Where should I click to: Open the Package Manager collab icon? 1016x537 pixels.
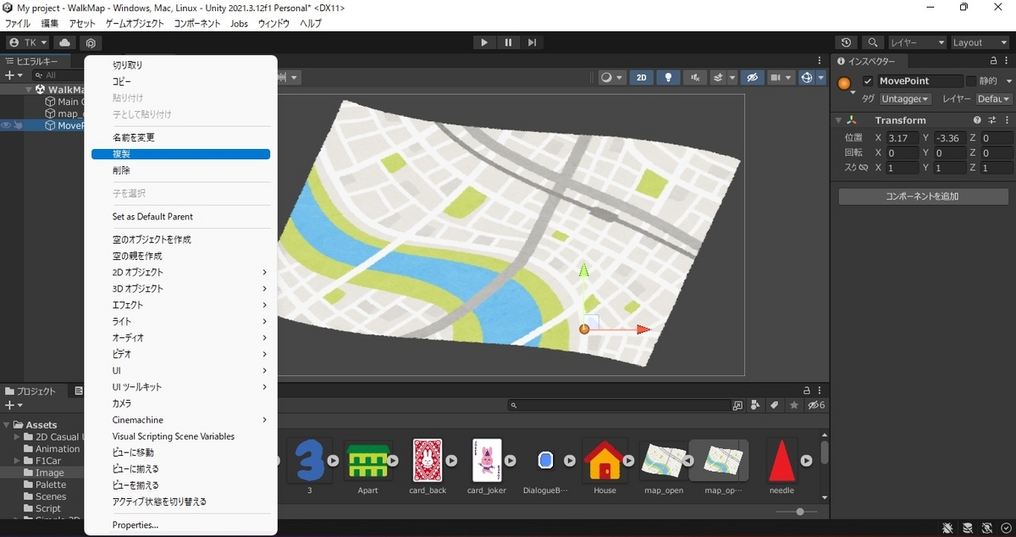tap(91, 42)
